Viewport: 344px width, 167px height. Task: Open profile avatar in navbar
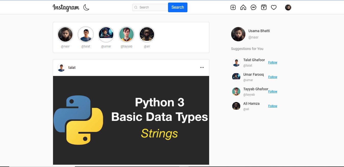click(x=288, y=7)
